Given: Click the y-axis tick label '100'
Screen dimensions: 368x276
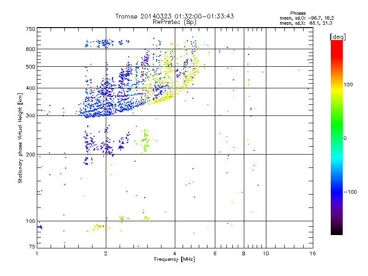Looking at the screenshot, I should pyautogui.click(x=30, y=221).
